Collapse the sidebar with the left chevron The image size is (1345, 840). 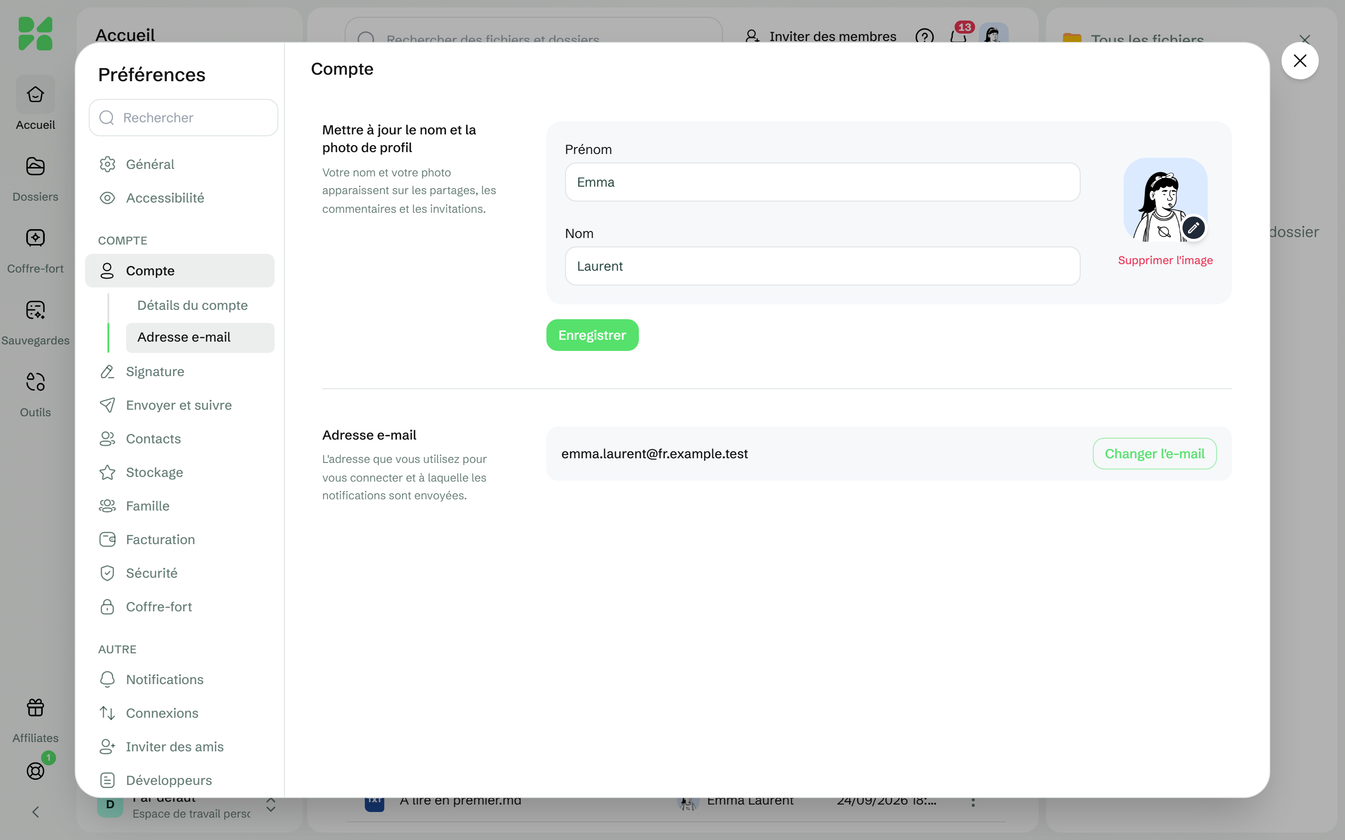[x=35, y=812]
